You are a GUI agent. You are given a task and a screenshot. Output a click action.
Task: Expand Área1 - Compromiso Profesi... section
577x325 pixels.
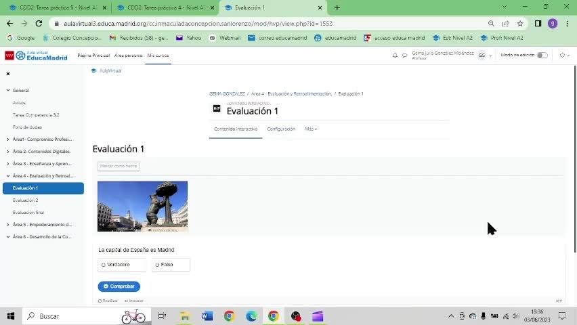pyautogui.click(x=8, y=139)
